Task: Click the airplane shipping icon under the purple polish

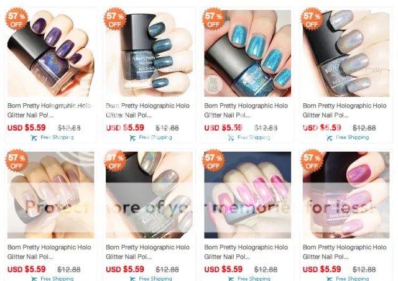Action: coord(34,137)
